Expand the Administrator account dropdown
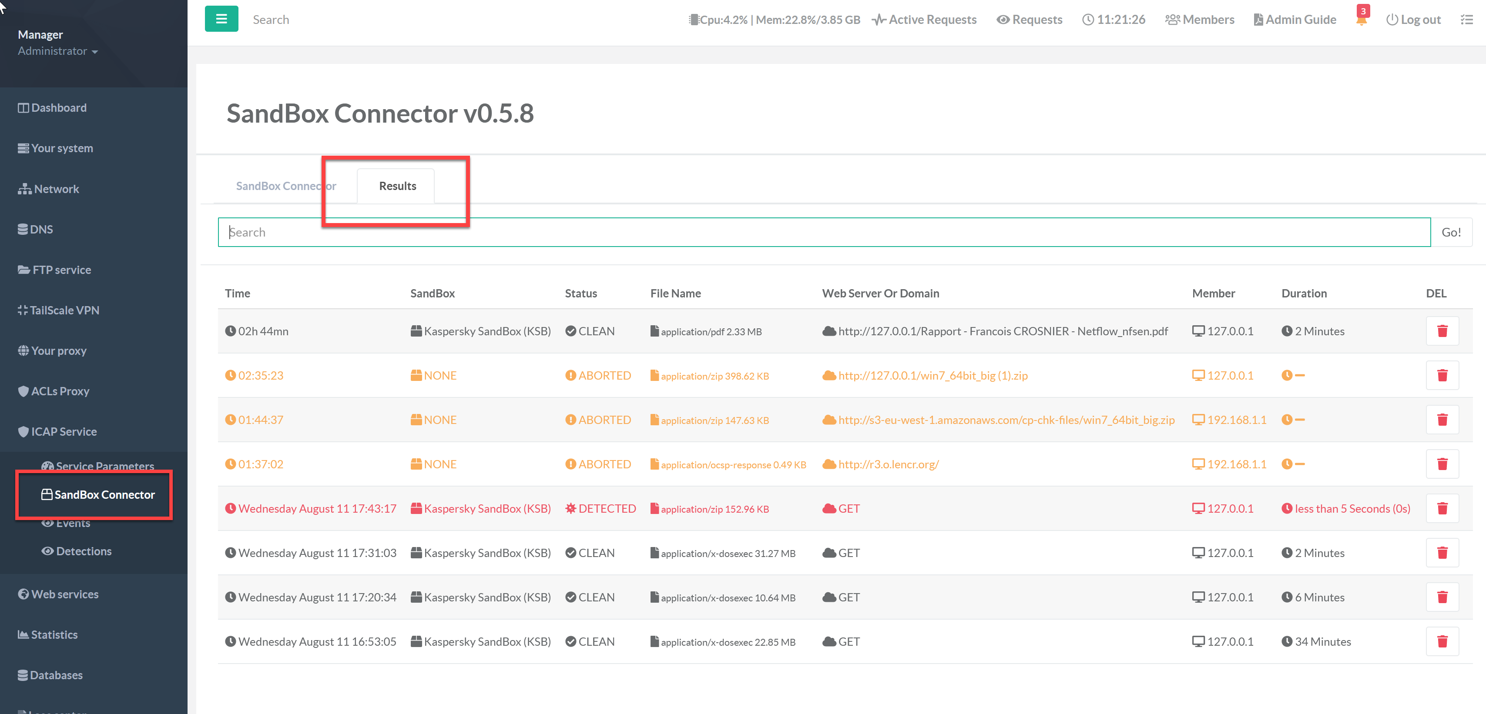The height and width of the screenshot is (714, 1486). coord(58,51)
